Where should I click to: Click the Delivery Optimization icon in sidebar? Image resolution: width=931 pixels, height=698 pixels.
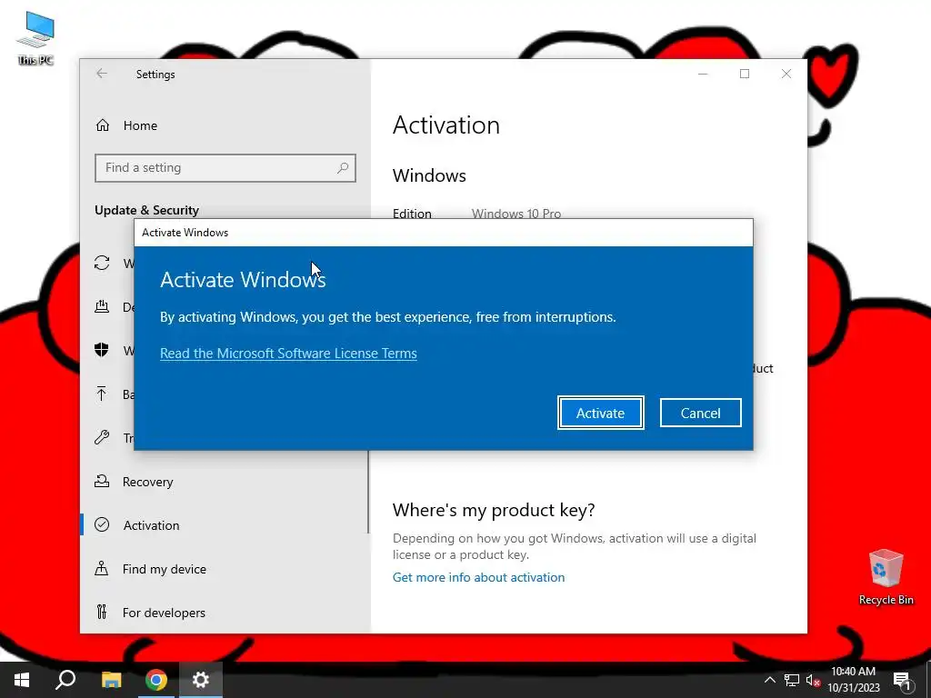(102, 306)
